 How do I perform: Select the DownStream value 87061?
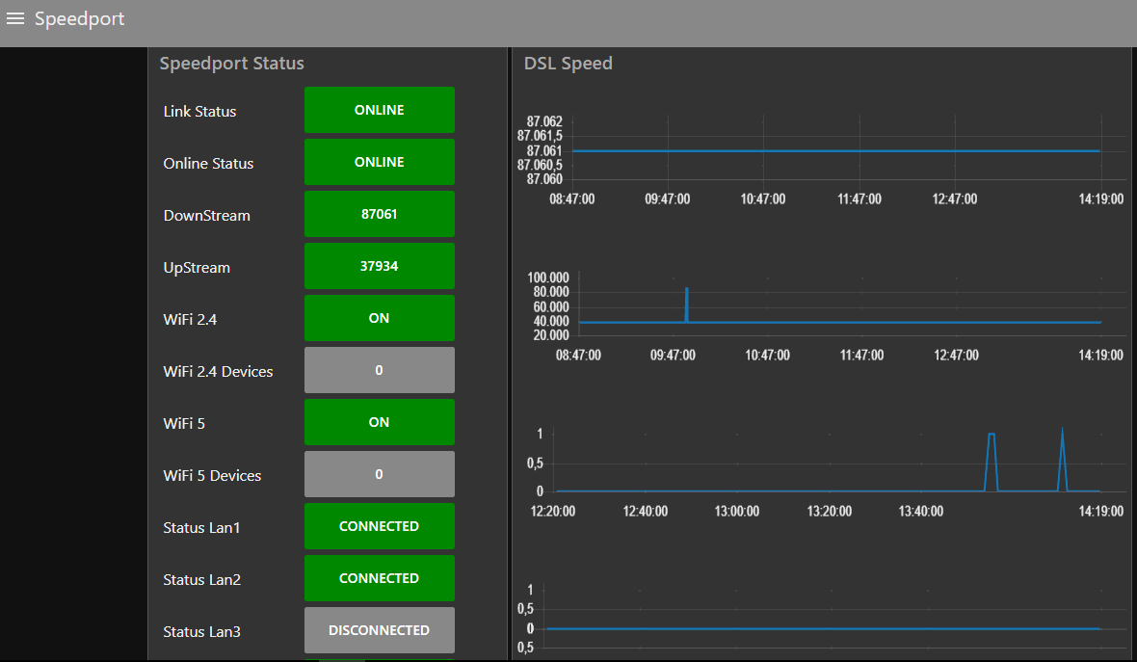point(380,214)
